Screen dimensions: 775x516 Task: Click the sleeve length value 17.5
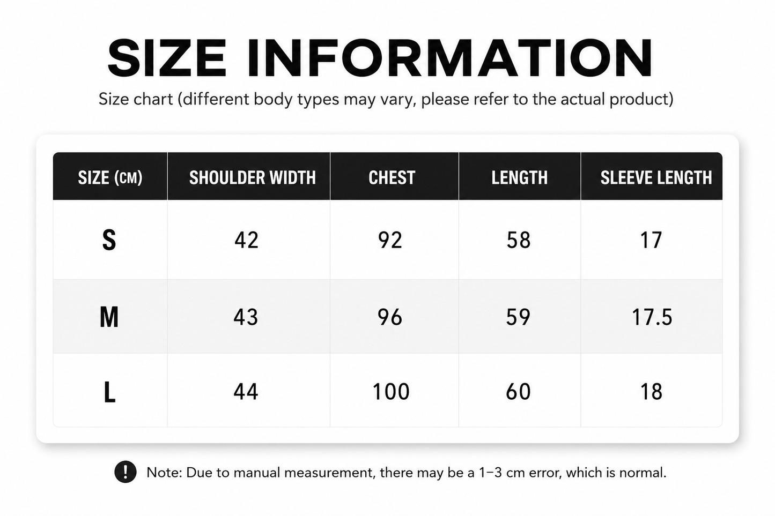coord(652,317)
